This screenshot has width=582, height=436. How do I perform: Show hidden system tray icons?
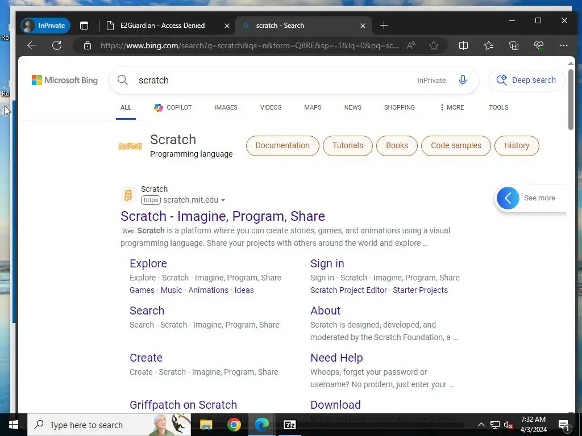[x=481, y=425]
